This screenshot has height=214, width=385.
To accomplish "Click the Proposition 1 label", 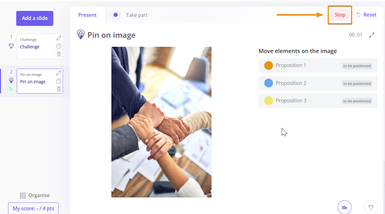I will pos(291,65).
